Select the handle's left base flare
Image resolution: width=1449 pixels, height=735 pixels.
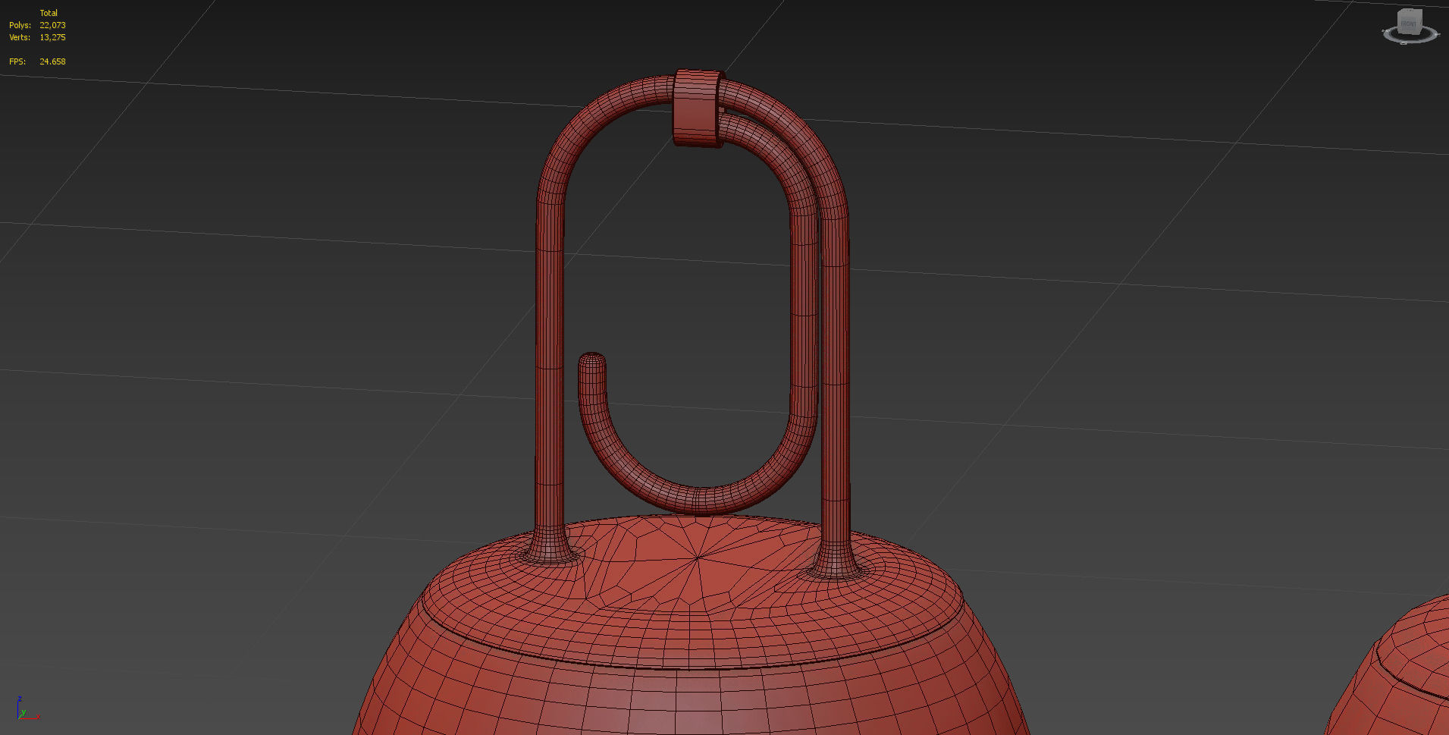549,547
